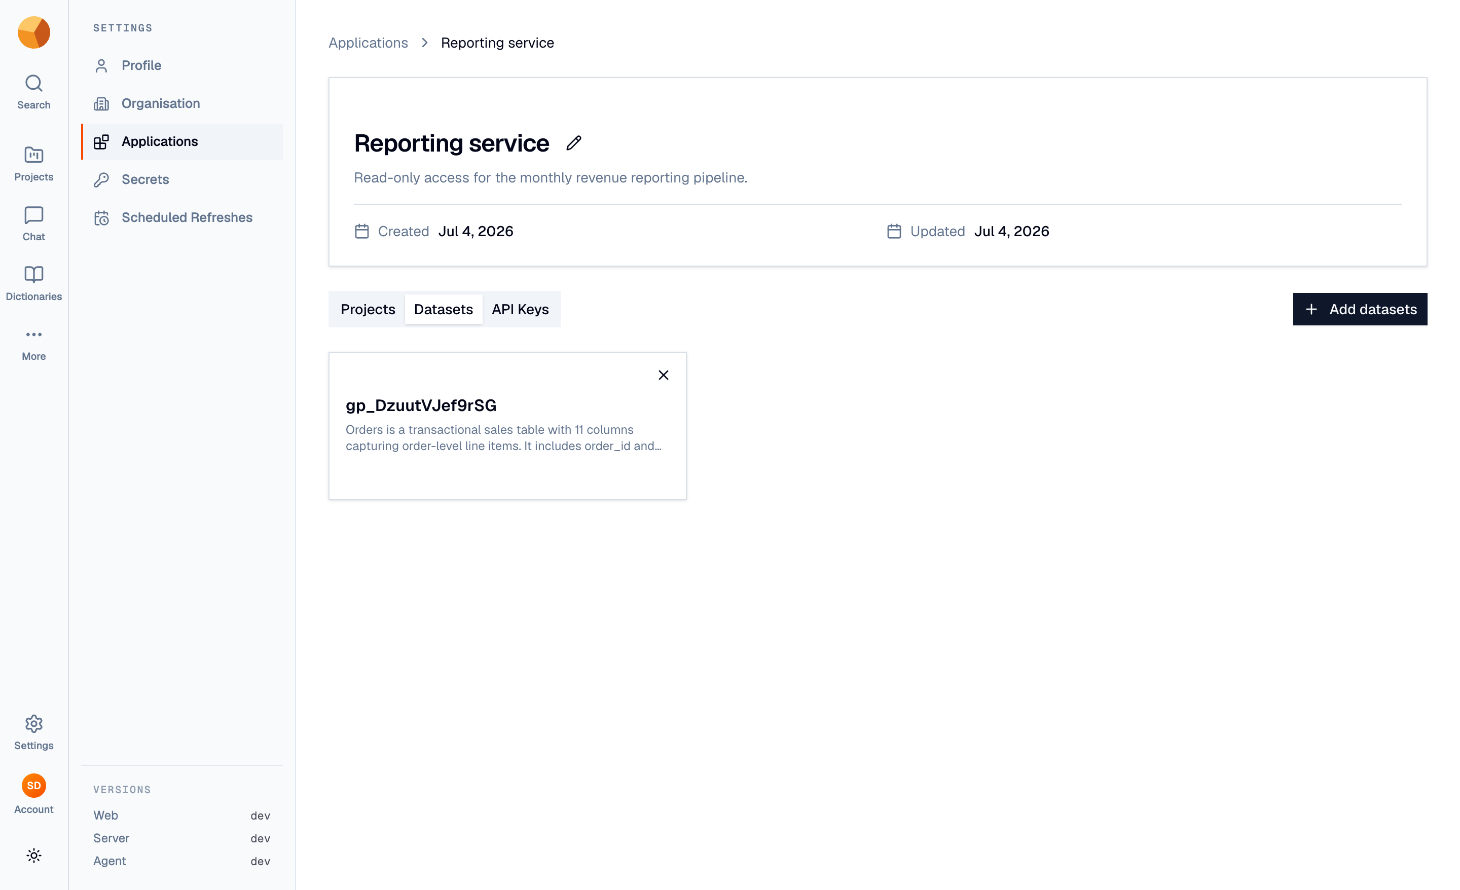The image size is (1460, 890).
Task: Go to Profile settings
Action: pos(182,65)
